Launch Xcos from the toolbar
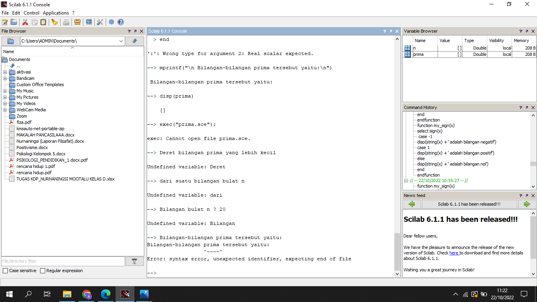 89,22
